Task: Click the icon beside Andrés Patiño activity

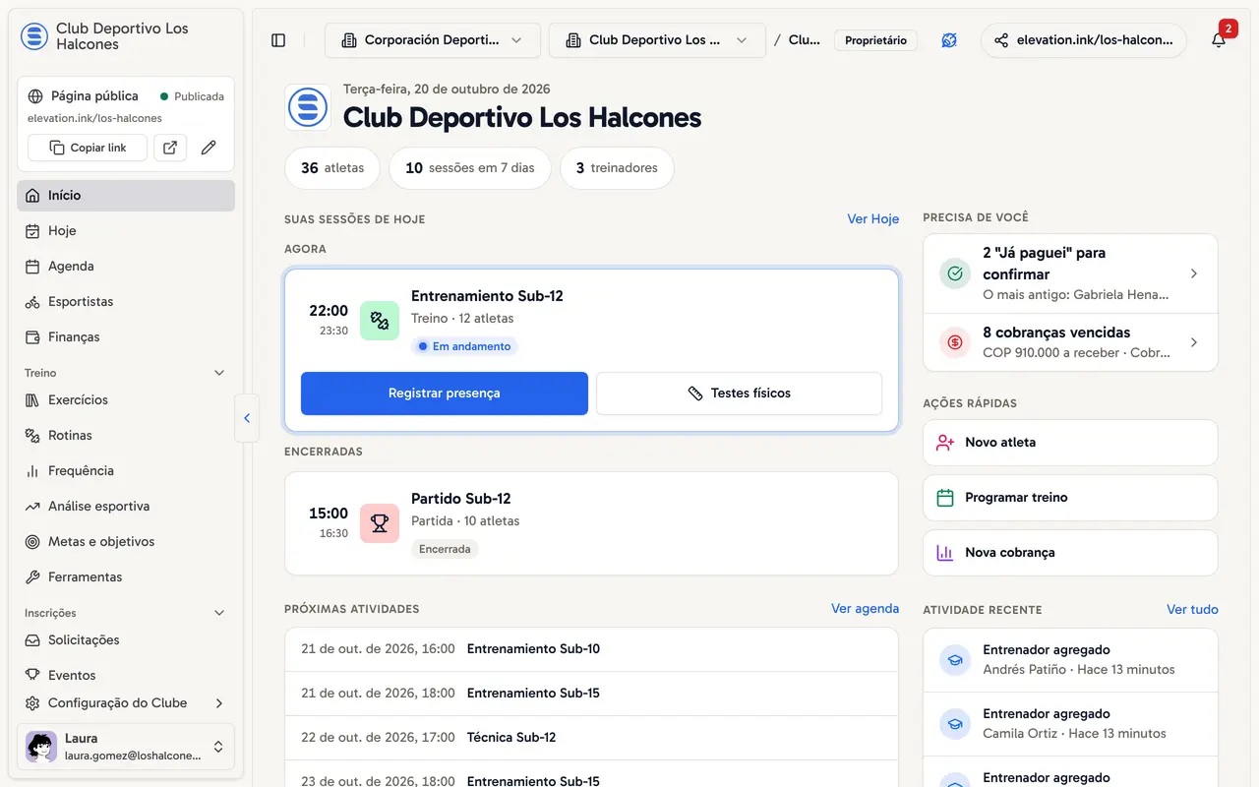Action: click(x=955, y=660)
